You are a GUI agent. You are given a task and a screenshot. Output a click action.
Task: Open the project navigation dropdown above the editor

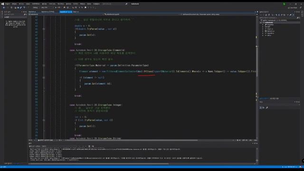pyautogui.click(x=66, y=14)
